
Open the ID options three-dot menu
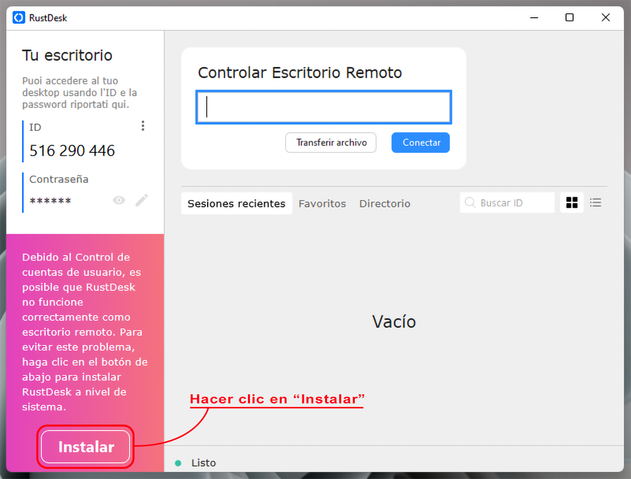pos(143,126)
